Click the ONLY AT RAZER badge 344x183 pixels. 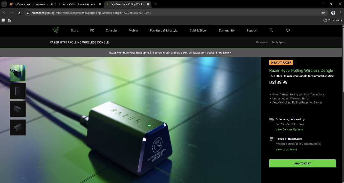coord(281,63)
